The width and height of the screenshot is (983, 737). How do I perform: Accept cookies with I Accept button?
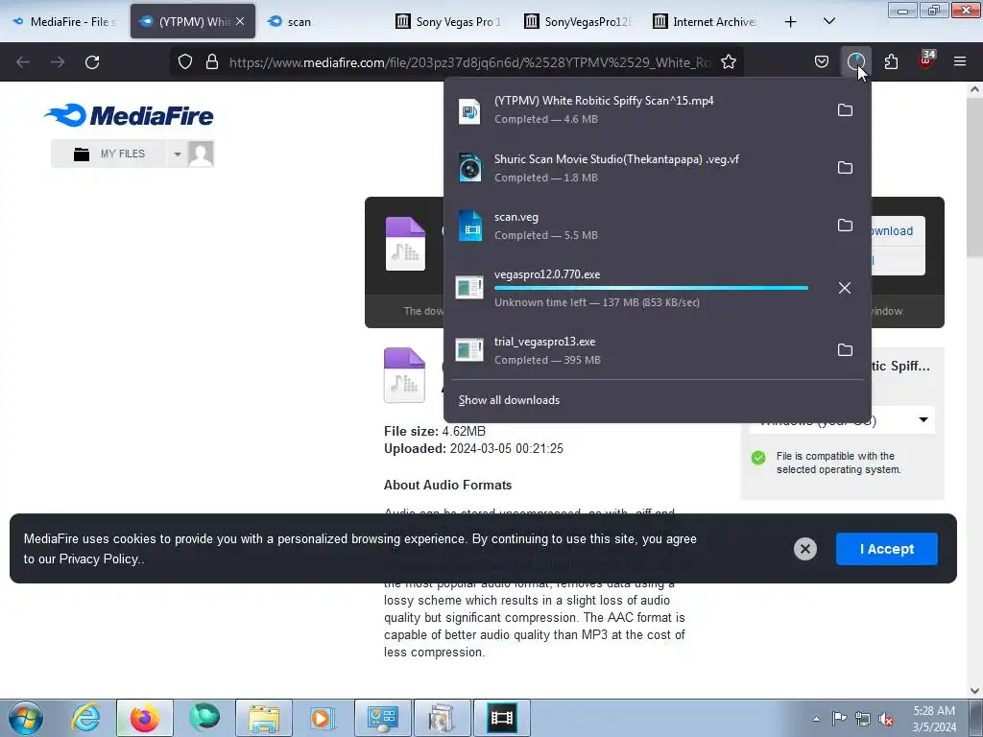point(886,549)
